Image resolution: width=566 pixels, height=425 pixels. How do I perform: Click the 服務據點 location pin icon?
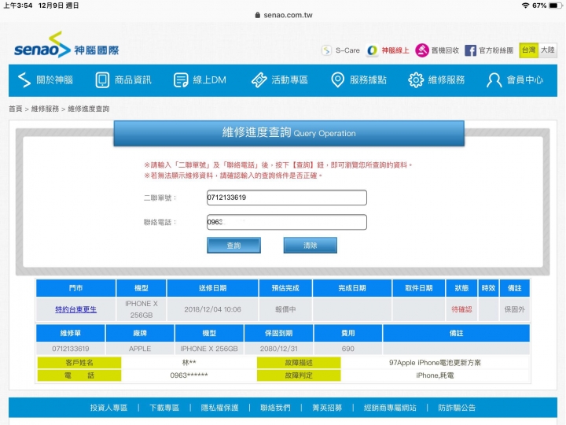[337, 79]
